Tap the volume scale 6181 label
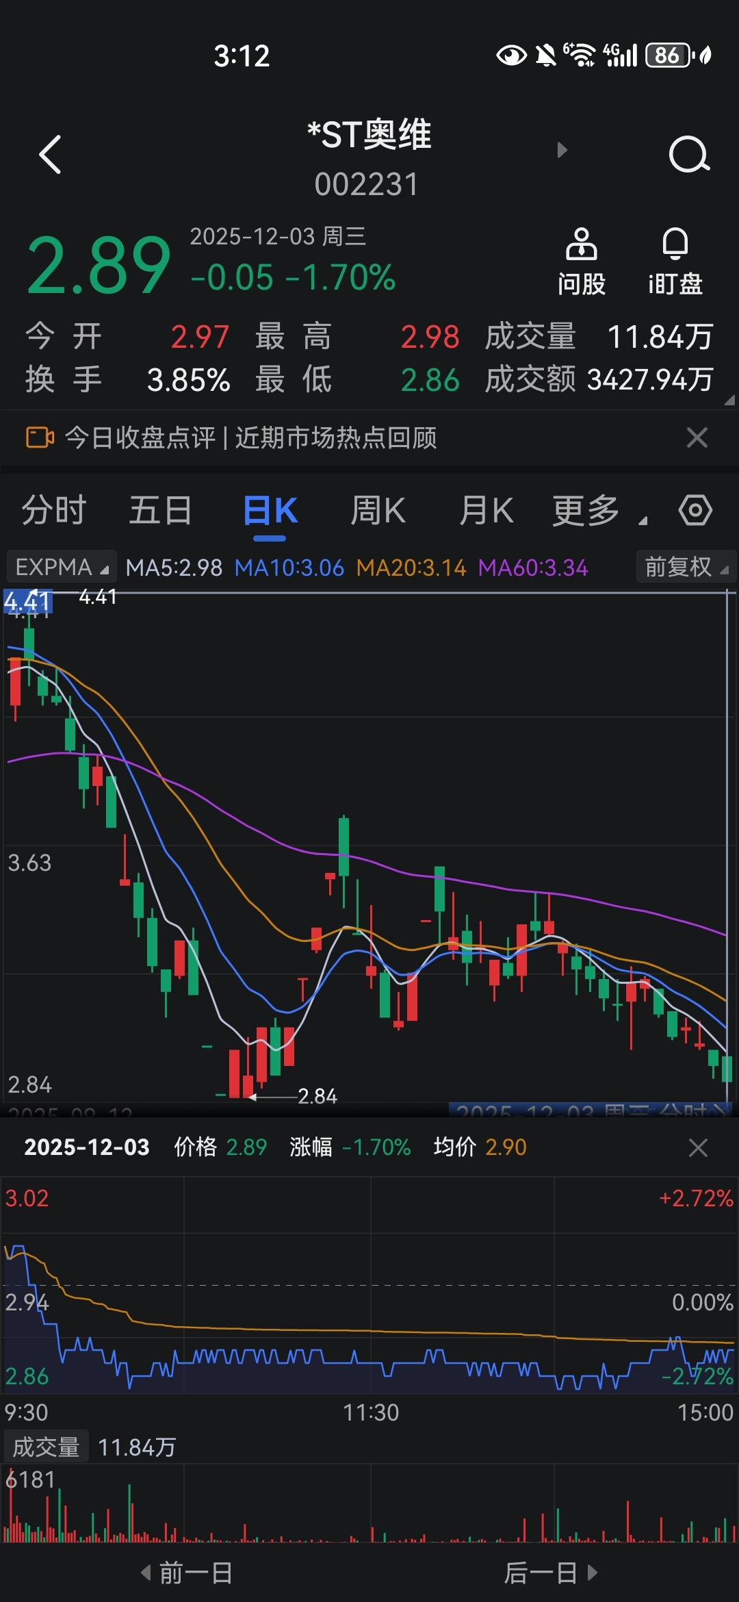This screenshot has height=1602, width=739. [30, 1479]
